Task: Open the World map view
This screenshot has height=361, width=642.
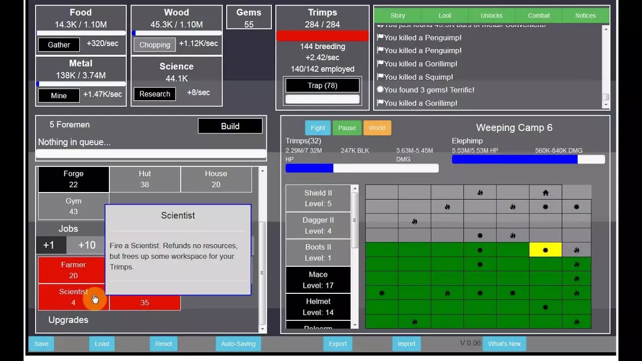Action: pyautogui.click(x=377, y=128)
